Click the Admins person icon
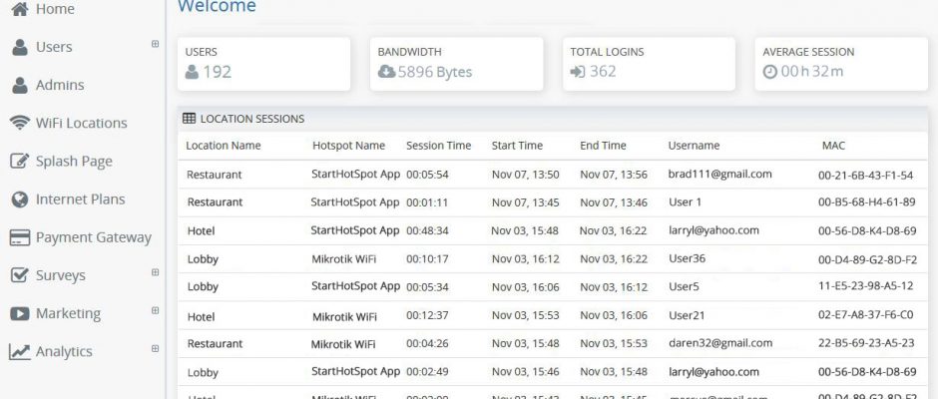This screenshot has height=399, width=938. 20,85
